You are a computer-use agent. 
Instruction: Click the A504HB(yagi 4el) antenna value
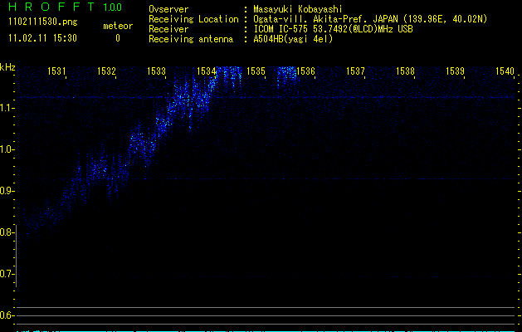[x=293, y=39]
